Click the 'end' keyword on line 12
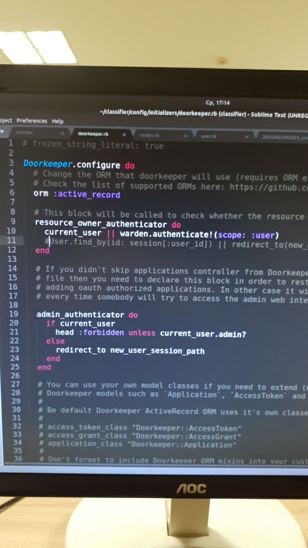Image resolution: width=308 pixels, height=548 pixels. 42,250
